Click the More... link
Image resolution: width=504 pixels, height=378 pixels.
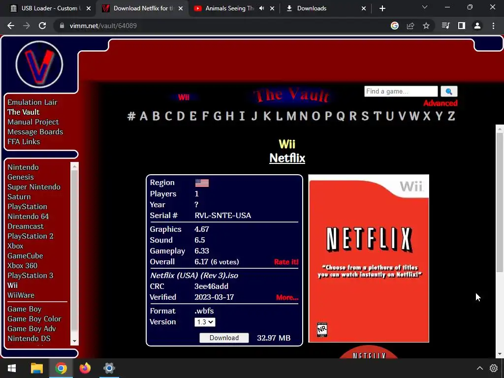287,297
